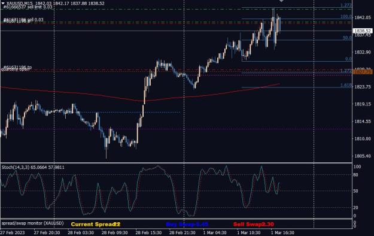The height and width of the screenshot is (236, 374).
Task: Click the 1819.15 price axis value
Action: (363, 104)
